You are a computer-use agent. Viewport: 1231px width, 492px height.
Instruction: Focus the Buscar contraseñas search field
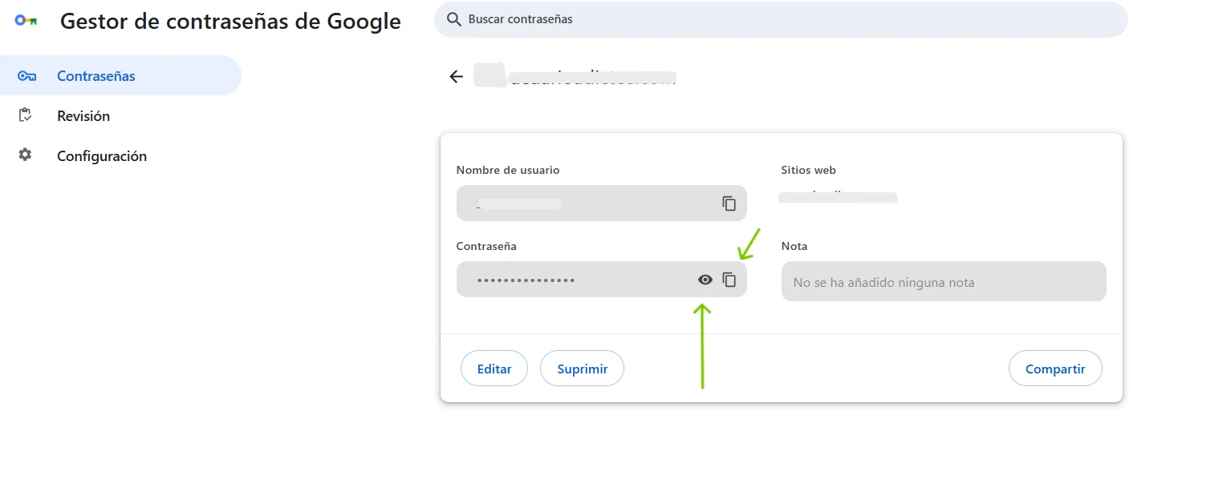[x=781, y=19]
